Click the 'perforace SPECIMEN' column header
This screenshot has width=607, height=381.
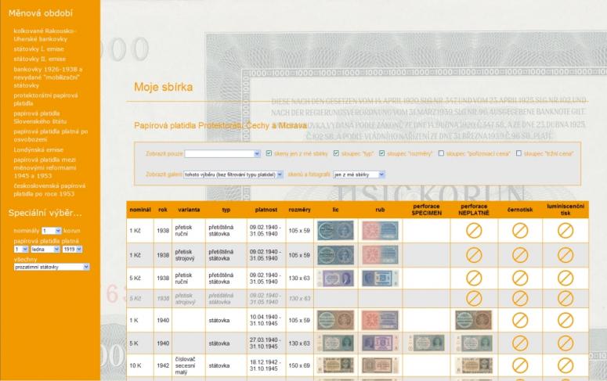coord(426,210)
